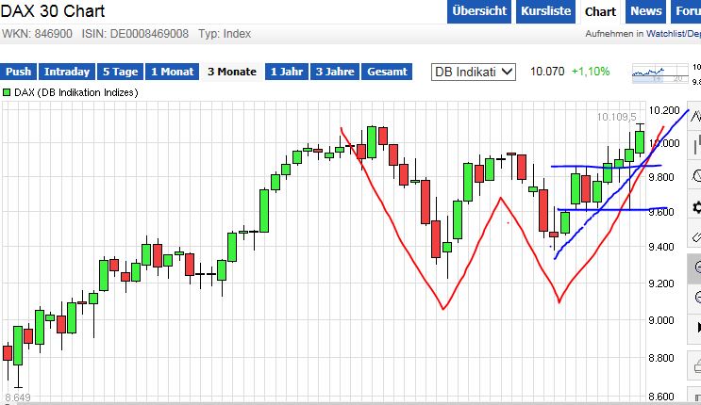Select the Push chart mode
Viewport: 701px width, 405px height.
(x=18, y=72)
